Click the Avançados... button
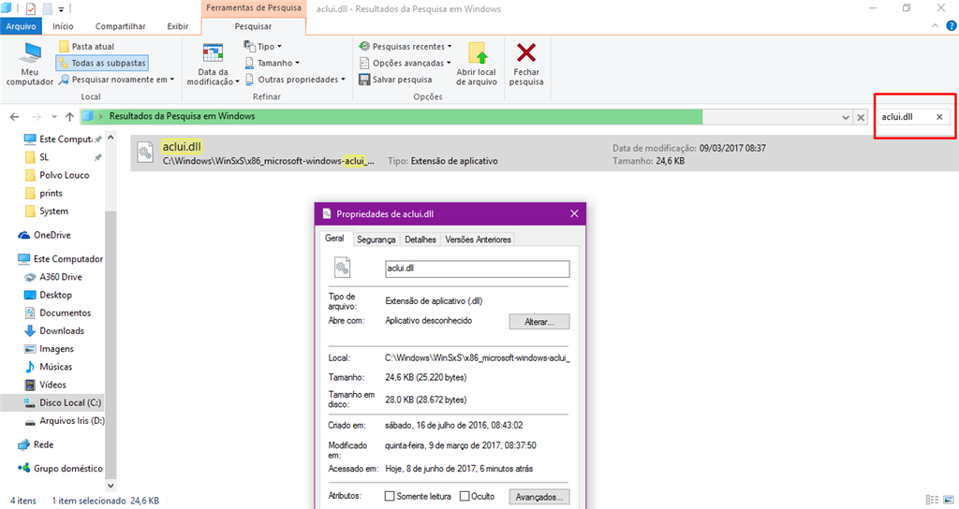 (539, 497)
